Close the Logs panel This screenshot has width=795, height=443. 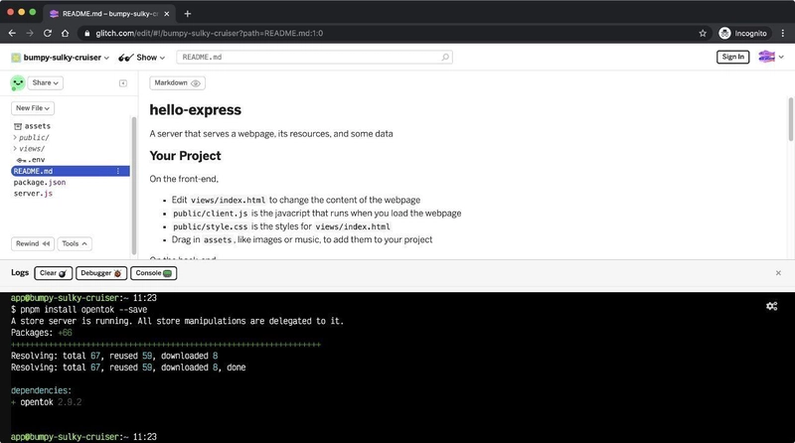tap(778, 273)
